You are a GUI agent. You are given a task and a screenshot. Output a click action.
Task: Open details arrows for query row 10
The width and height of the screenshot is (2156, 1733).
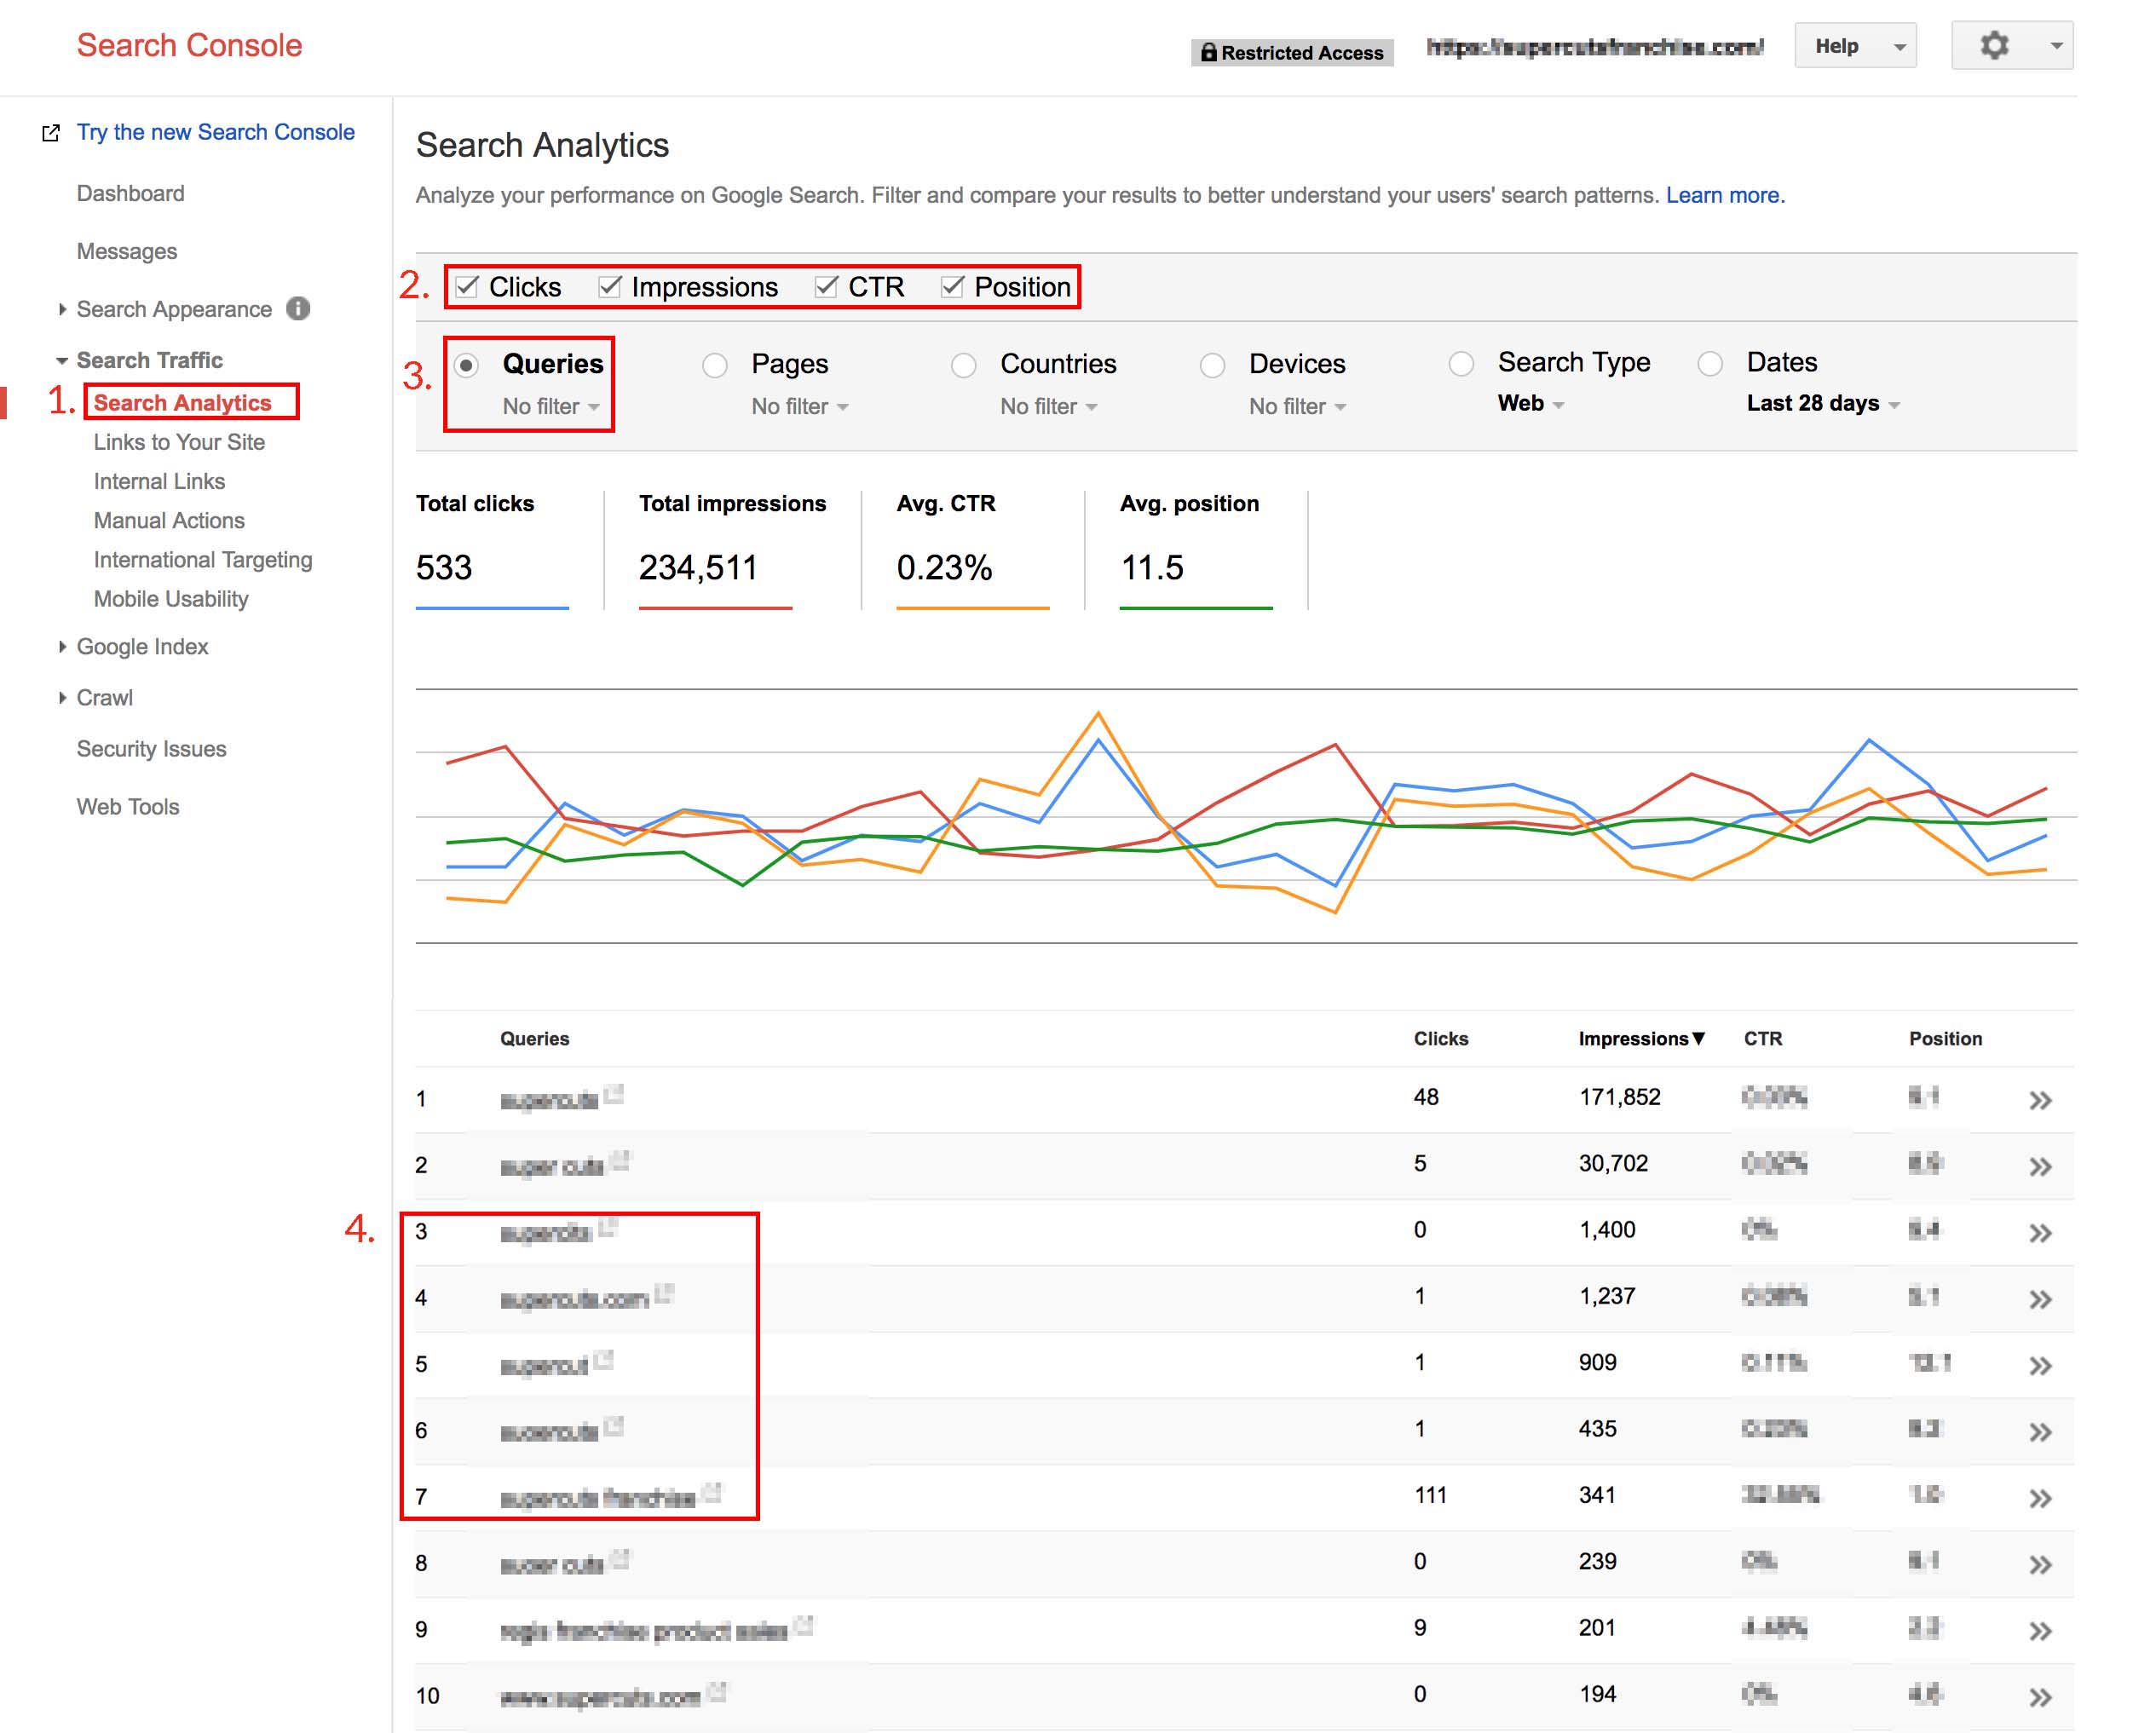tap(2040, 1698)
